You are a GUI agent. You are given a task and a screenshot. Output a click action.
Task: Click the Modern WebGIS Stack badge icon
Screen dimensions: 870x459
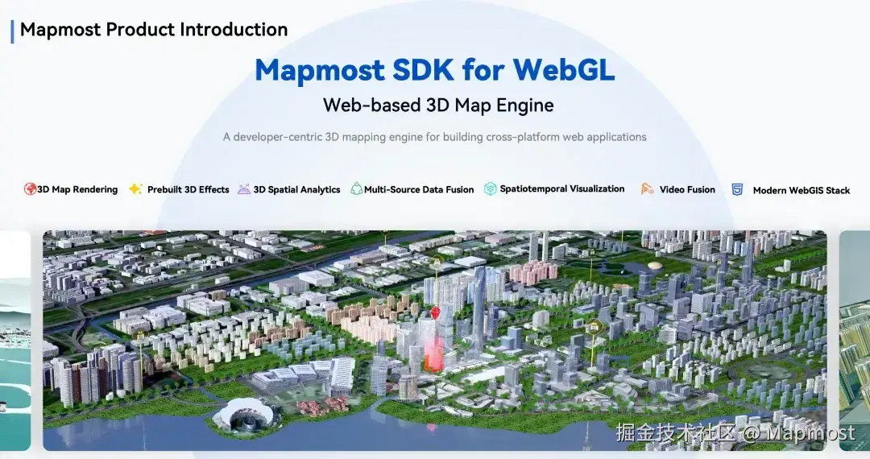[737, 189]
